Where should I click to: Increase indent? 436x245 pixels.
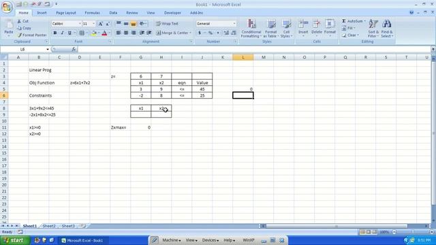(149, 33)
